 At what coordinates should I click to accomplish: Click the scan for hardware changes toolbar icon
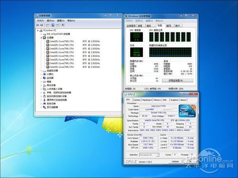(63, 25)
